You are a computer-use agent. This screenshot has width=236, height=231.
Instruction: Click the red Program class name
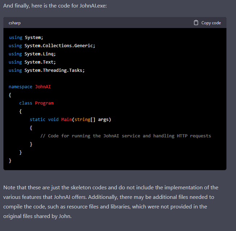coord(44,103)
